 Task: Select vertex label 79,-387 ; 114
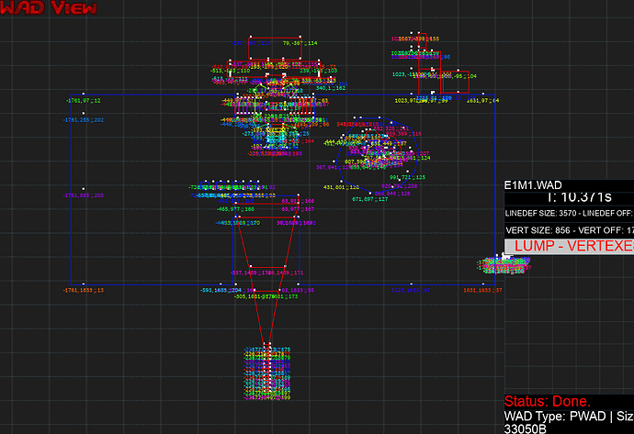click(x=300, y=43)
